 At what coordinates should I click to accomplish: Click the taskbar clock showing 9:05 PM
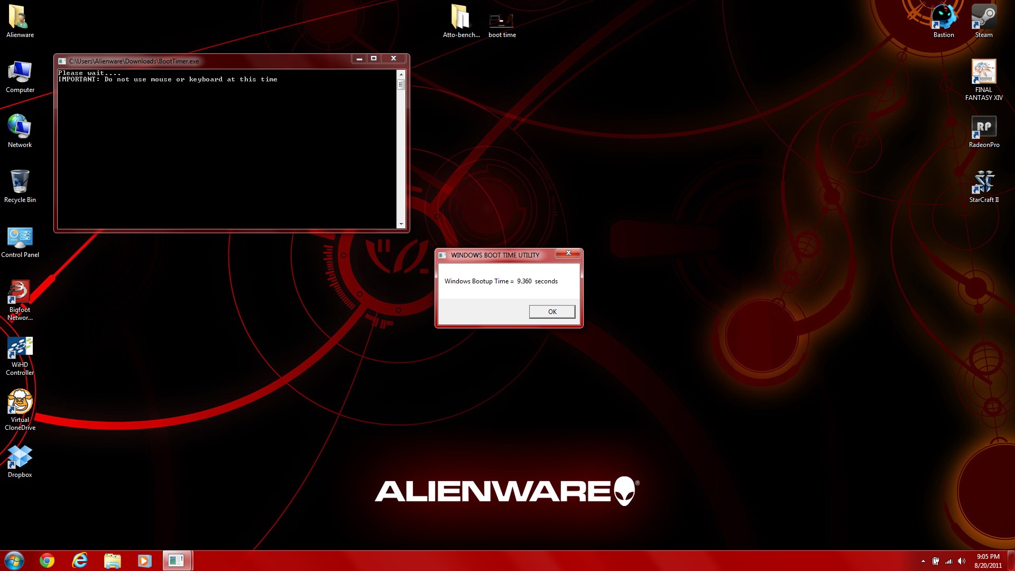[988, 561]
